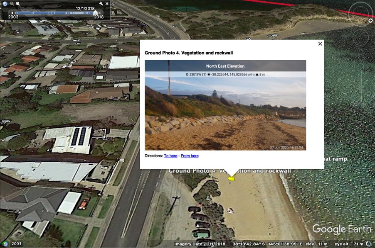Click the status bar streaming indicator icon
This screenshot has height=248, width=375.
(x=369, y=244)
